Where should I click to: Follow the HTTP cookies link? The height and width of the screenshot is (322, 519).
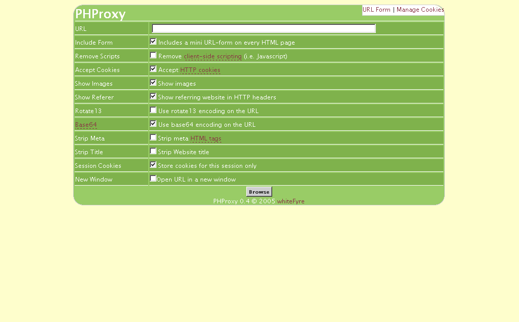click(200, 70)
